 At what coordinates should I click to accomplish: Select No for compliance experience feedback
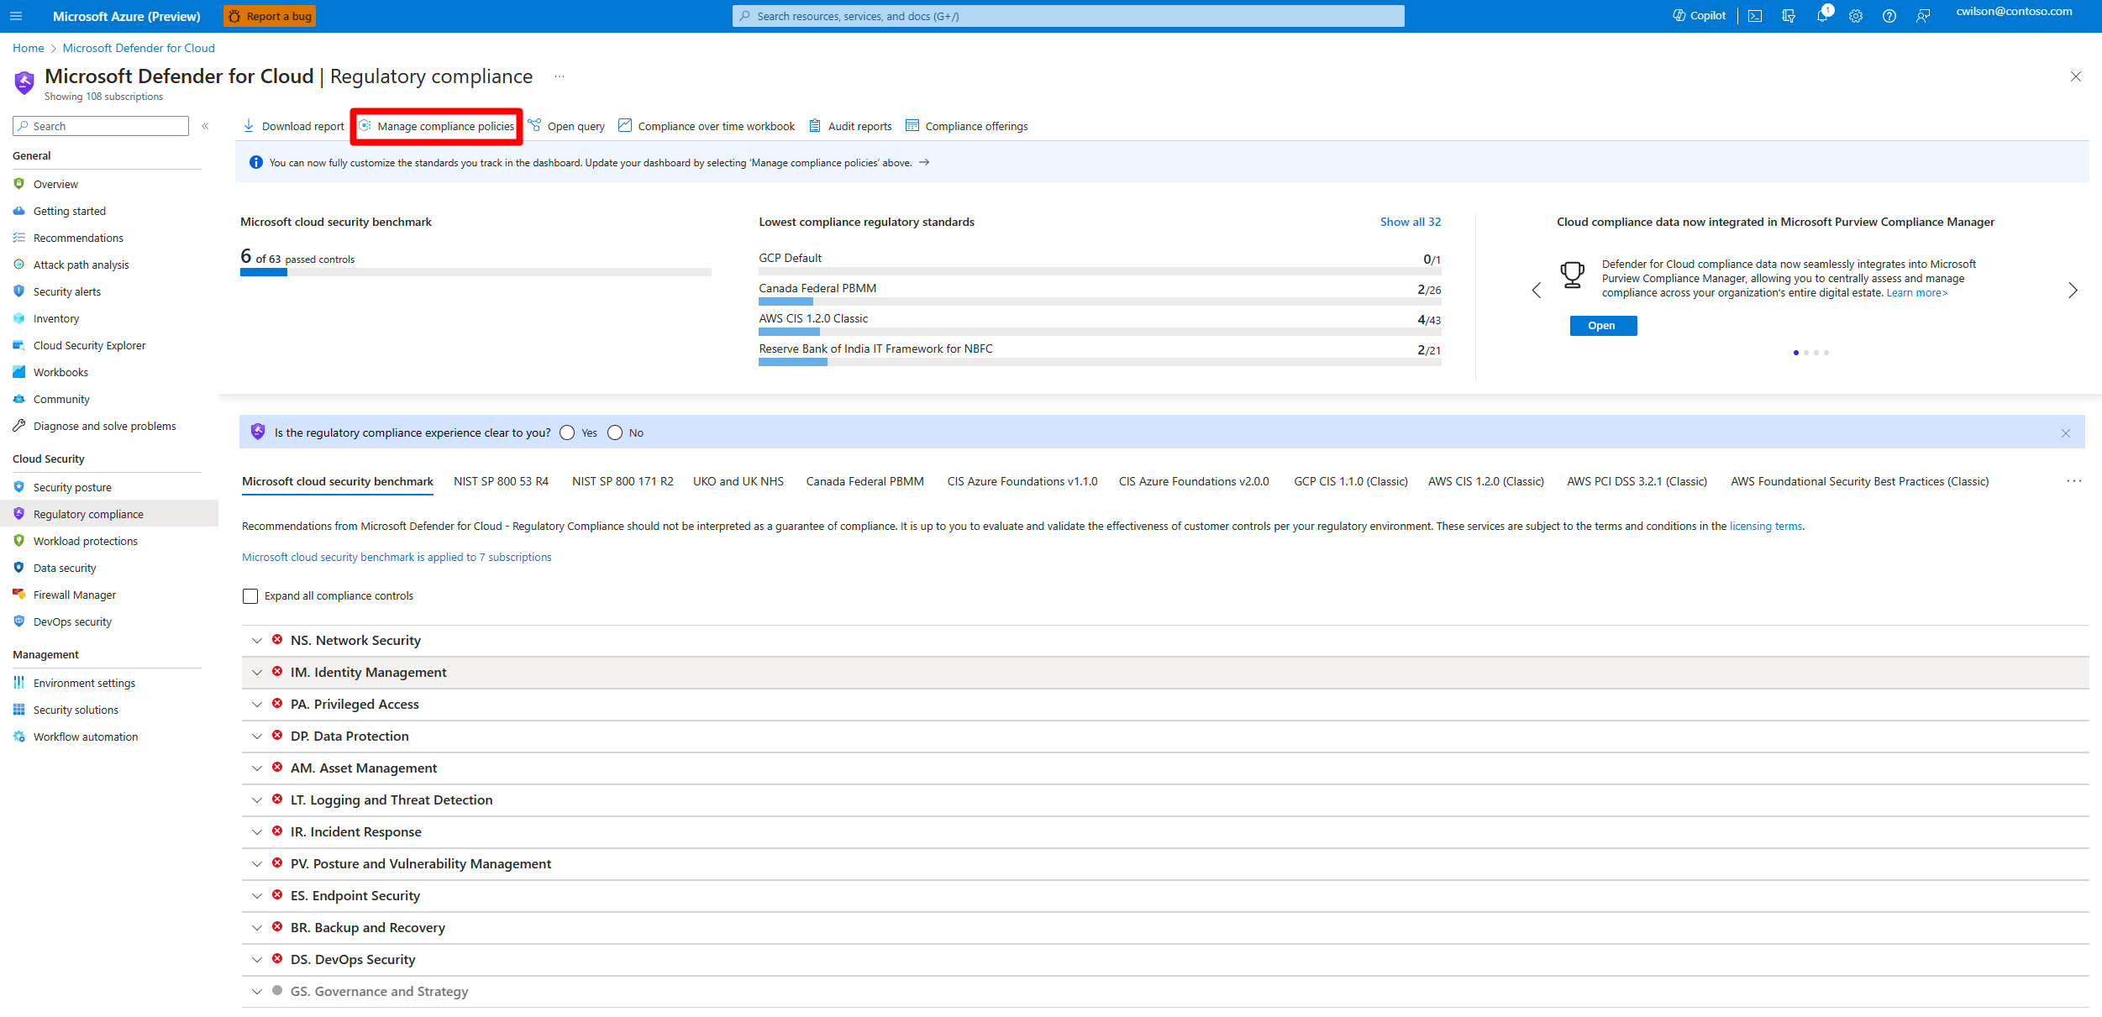615,432
